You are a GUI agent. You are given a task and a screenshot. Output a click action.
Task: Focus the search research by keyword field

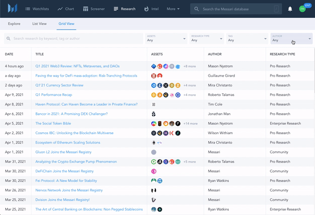click(x=73, y=39)
